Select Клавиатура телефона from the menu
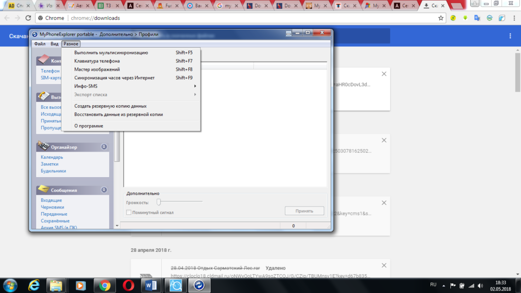Viewport: 521px width, 293px height. [x=97, y=61]
